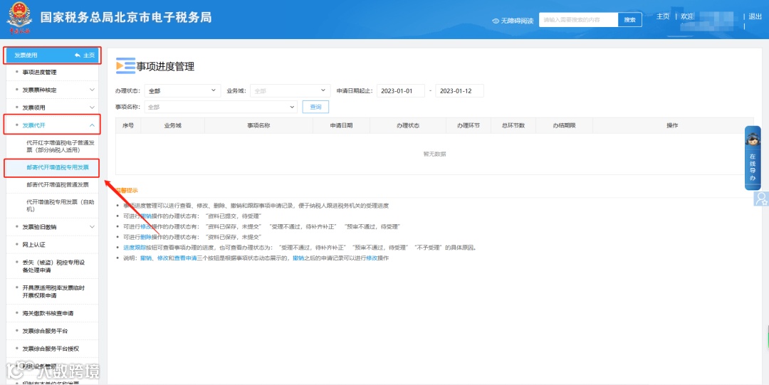The image size is (769, 385).
Task: Select 邮寄代开增值税专用发票 in sidebar
Action: [58, 168]
